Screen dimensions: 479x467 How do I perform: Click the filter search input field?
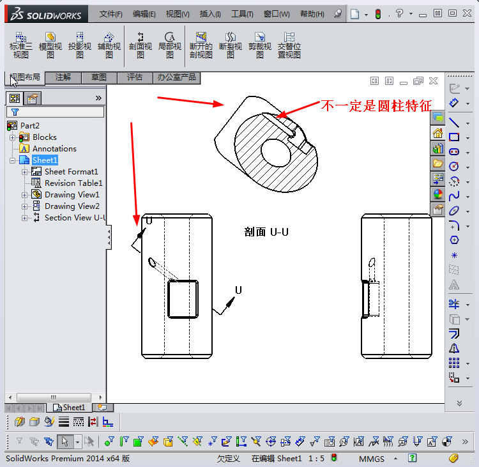click(x=59, y=112)
